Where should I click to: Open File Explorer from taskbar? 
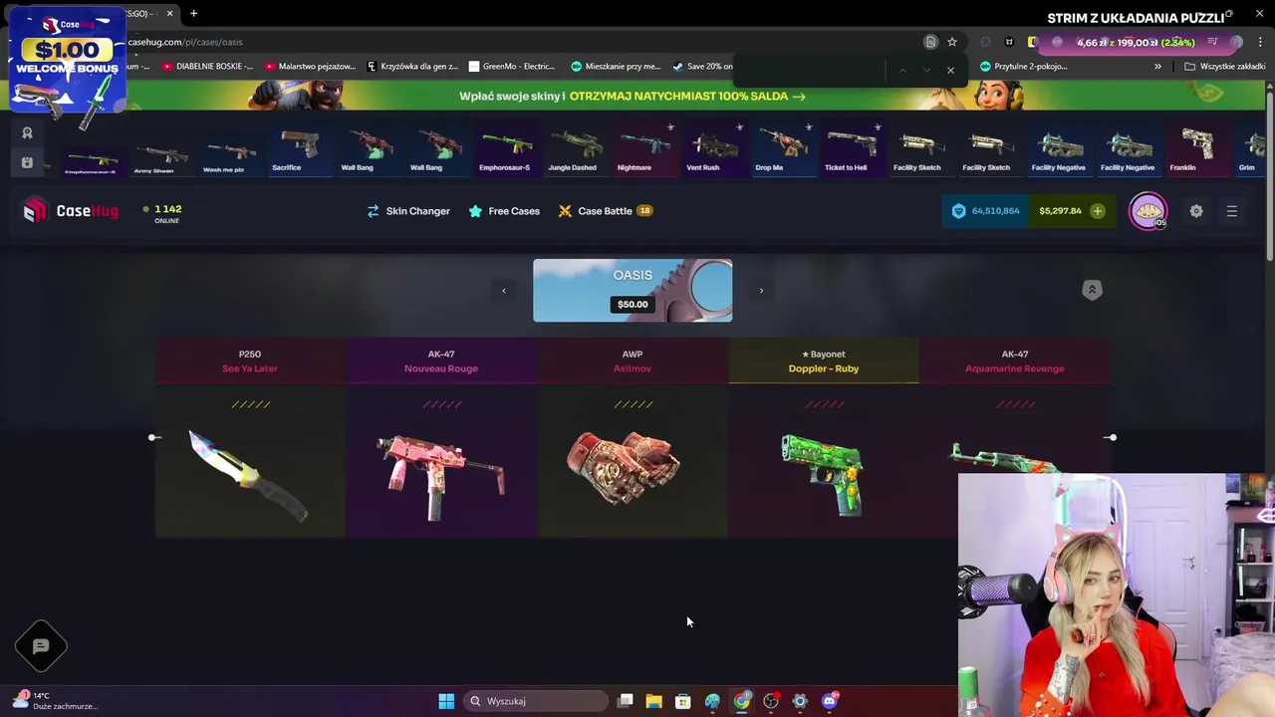(x=653, y=701)
